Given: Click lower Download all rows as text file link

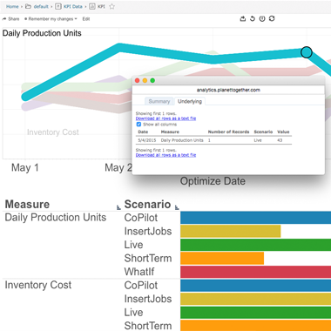Looking at the screenshot, I should pyautogui.click(x=165, y=155).
